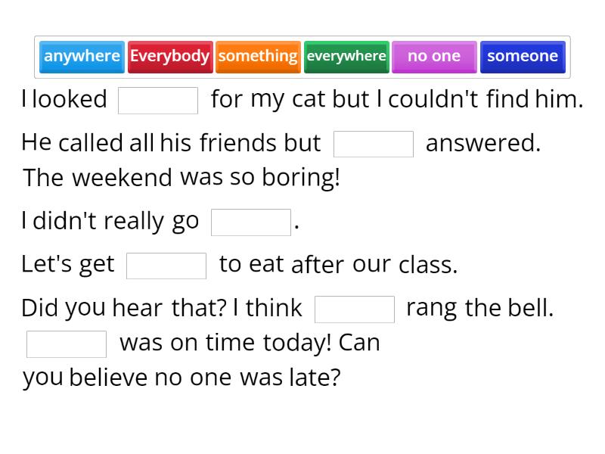
Task: Click the word bank strip at the top
Action: tap(302, 55)
